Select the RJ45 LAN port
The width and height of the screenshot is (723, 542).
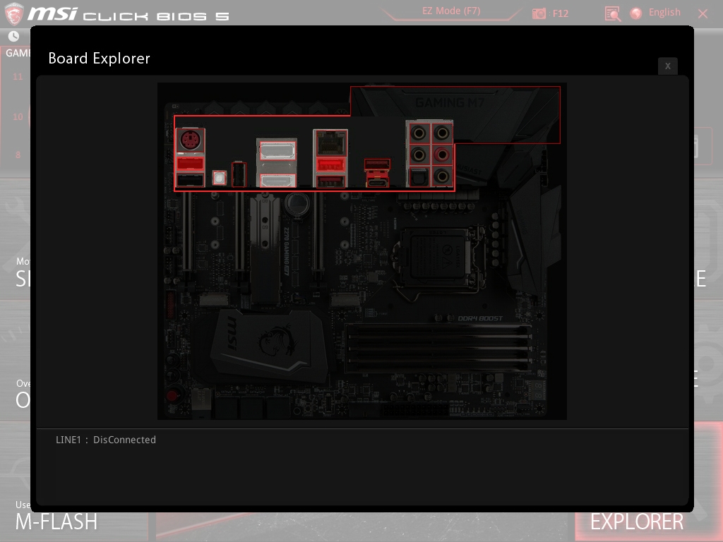330,143
